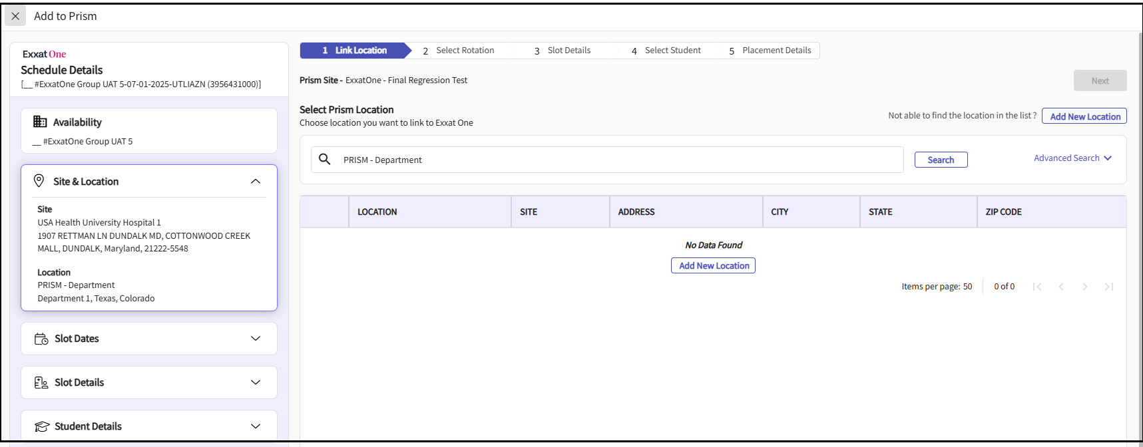The image size is (1143, 447).
Task: Click the PRISM - Department search field
Action: [x=619, y=160]
